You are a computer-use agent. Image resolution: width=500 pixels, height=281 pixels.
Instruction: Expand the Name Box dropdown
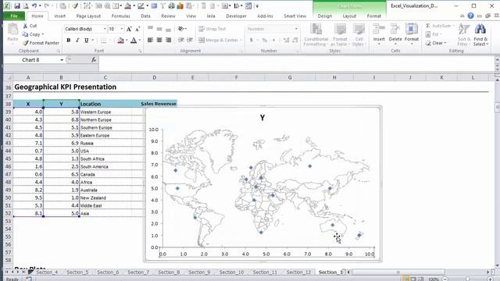[x=62, y=60]
